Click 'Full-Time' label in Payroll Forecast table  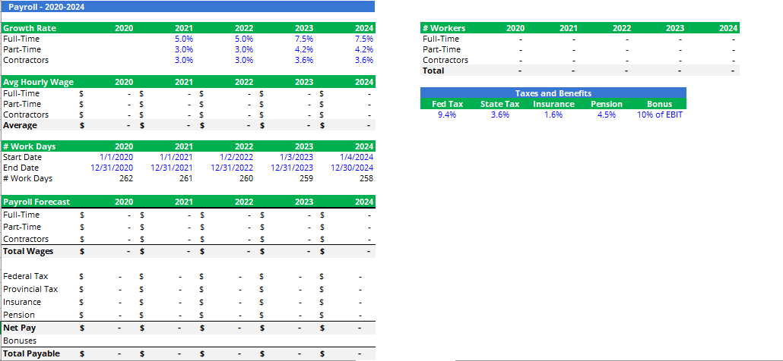point(21,215)
